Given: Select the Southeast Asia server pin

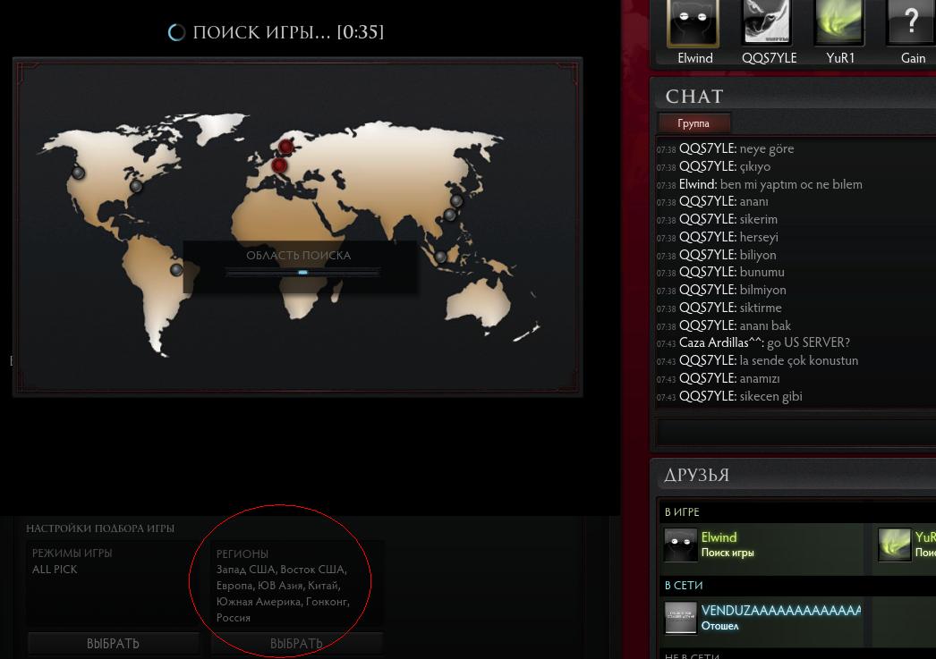Looking at the screenshot, I should (x=440, y=257).
